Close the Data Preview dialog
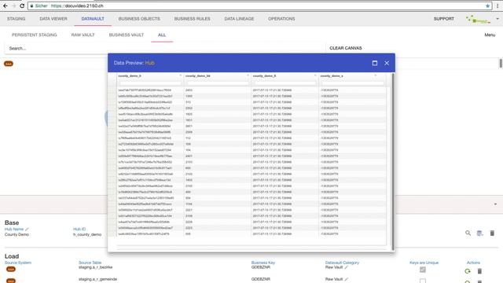Screen dimensions: 503x283 (387, 63)
